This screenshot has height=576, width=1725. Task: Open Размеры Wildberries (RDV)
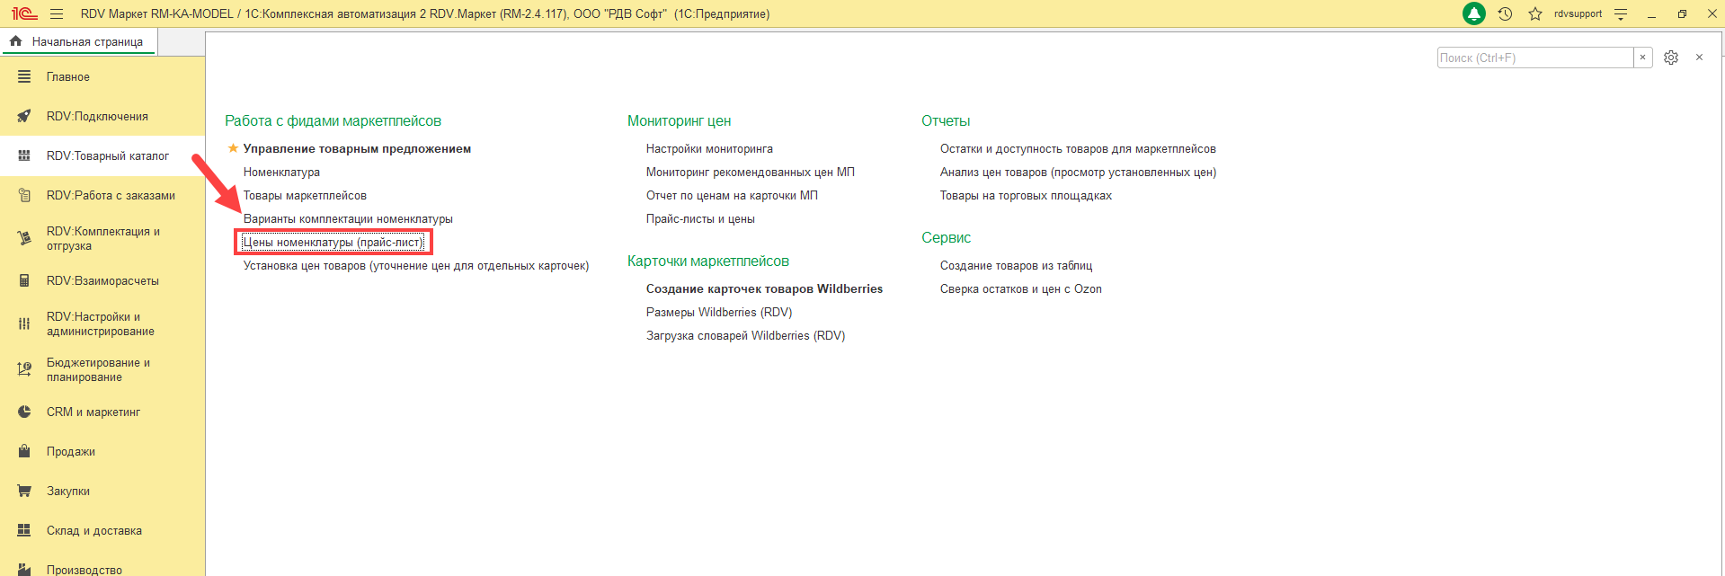pyautogui.click(x=719, y=313)
